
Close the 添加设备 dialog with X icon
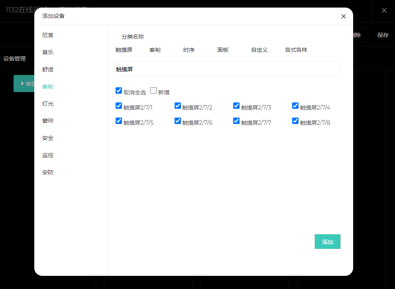344,16
